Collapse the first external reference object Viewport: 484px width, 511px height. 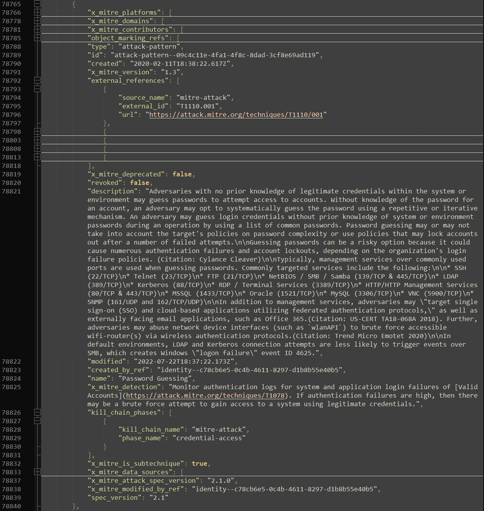click(36, 89)
